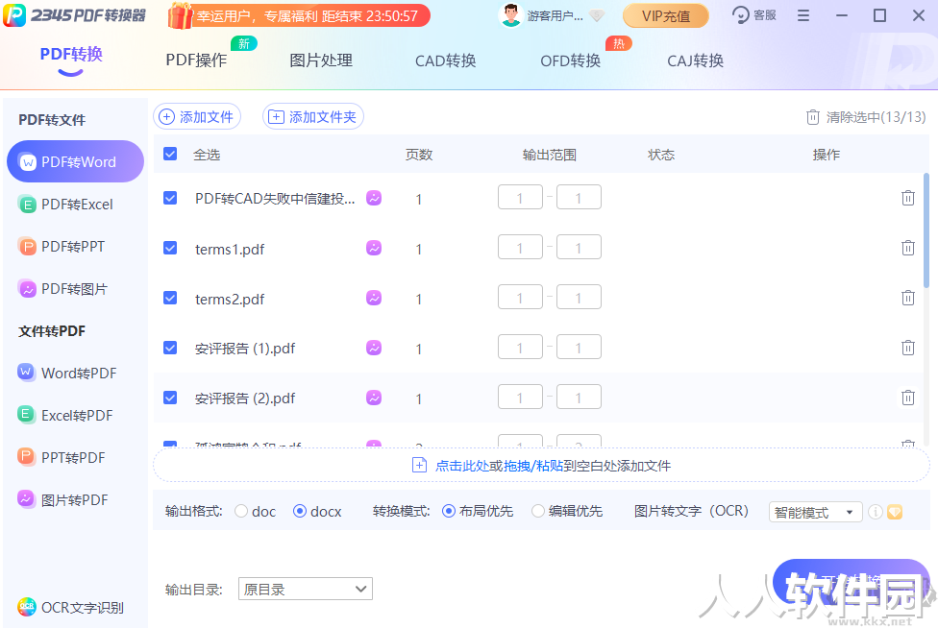The width and height of the screenshot is (938, 628).
Task: Select the docx output format
Action: [x=300, y=511]
